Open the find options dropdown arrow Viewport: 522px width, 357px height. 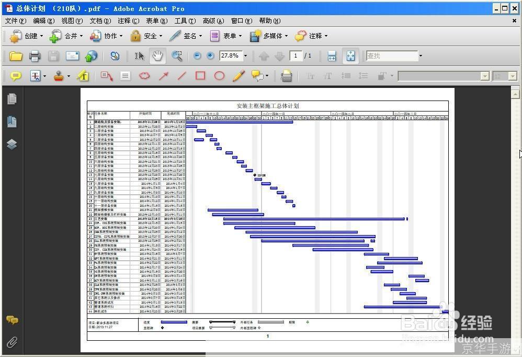(x=421, y=55)
